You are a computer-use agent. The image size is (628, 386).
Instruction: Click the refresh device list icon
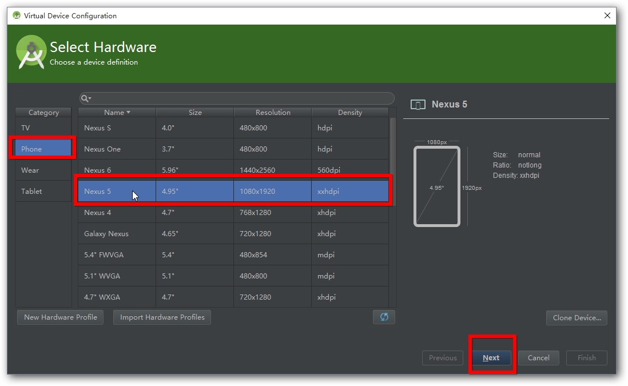(x=384, y=317)
